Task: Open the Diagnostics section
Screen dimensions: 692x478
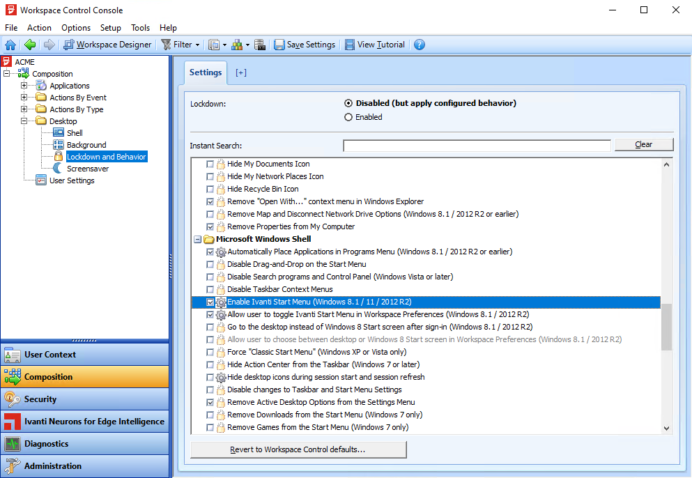Action: tap(46, 444)
